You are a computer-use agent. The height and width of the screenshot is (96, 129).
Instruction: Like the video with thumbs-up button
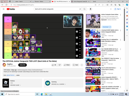coord(54,65)
